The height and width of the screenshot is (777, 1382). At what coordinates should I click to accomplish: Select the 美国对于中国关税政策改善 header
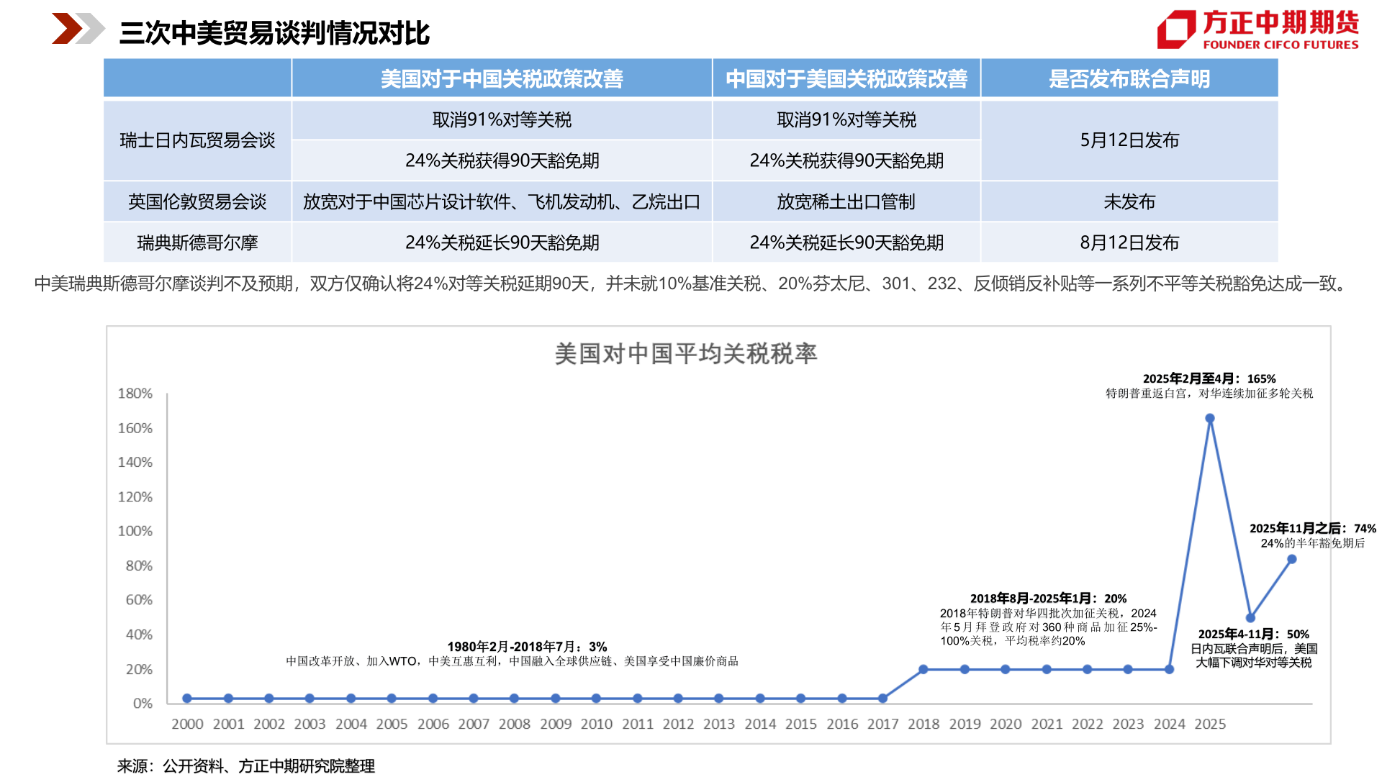502,78
